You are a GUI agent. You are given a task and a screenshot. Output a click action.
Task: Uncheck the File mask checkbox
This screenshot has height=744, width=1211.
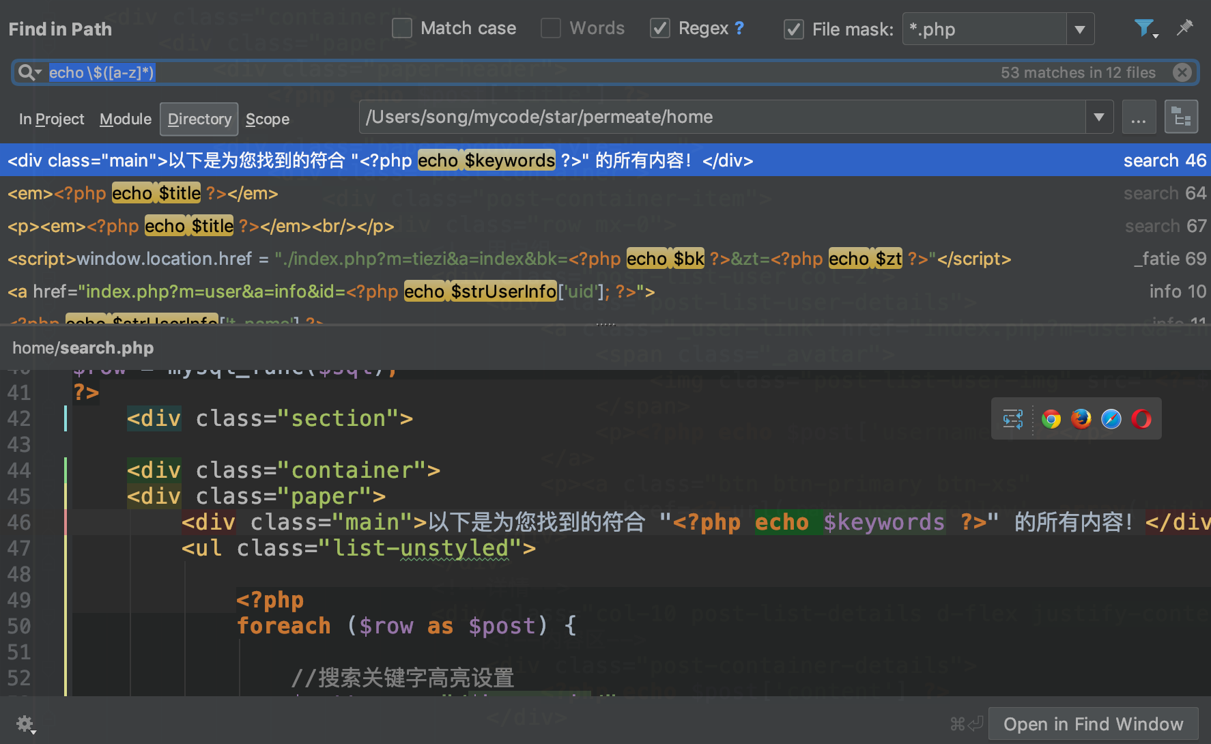pos(793,29)
